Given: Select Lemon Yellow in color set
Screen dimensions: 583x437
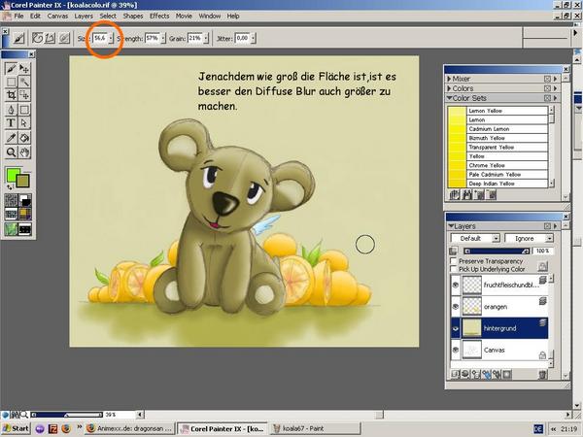Looking at the screenshot, I should [497, 111].
